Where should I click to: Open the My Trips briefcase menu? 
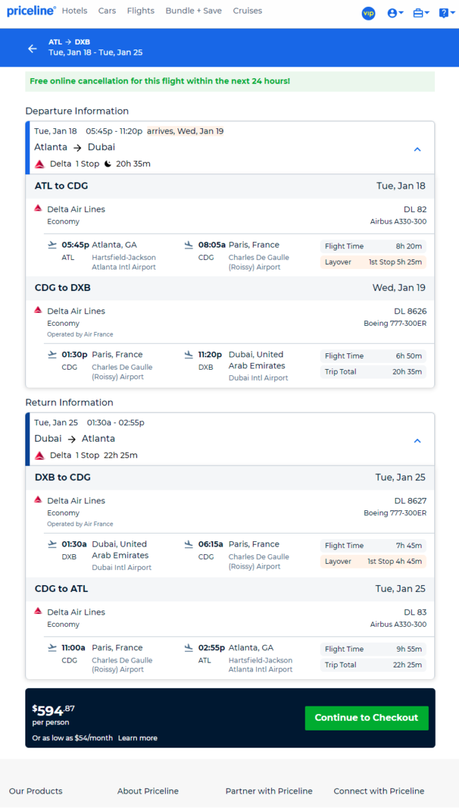(421, 14)
